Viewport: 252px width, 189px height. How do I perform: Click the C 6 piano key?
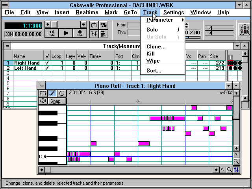point(52,157)
